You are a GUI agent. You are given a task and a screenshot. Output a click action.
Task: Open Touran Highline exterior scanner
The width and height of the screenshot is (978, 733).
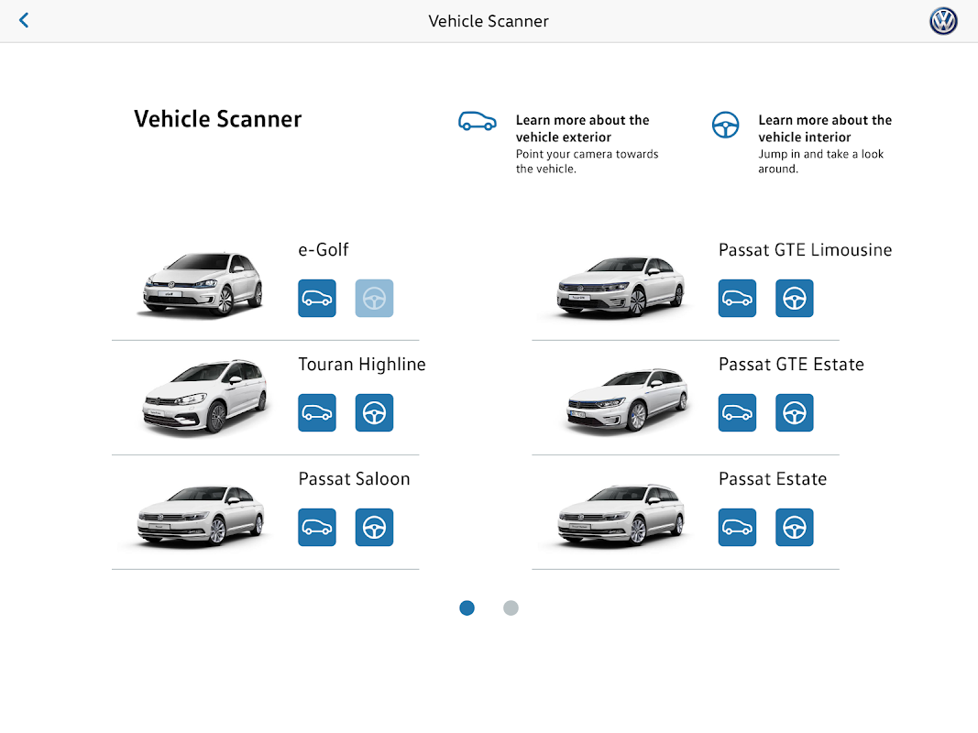(x=317, y=412)
